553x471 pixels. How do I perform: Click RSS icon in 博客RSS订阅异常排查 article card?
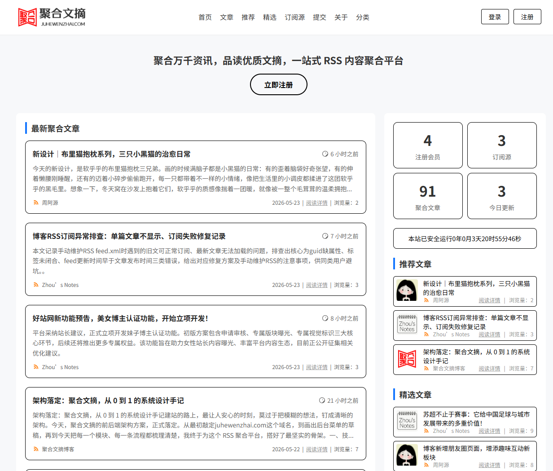36,285
